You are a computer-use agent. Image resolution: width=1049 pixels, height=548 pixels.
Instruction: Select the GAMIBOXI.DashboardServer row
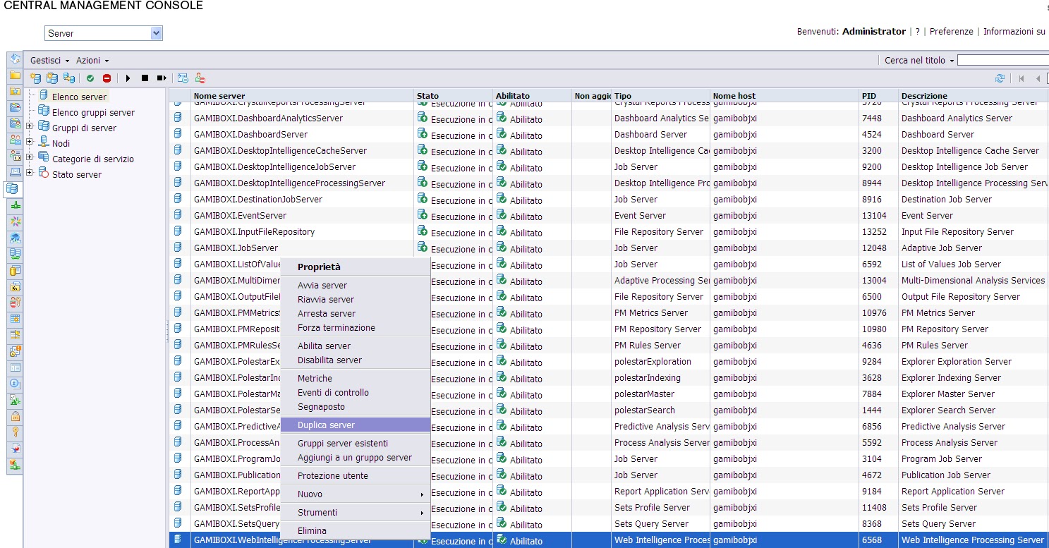click(x=609, y=134)
